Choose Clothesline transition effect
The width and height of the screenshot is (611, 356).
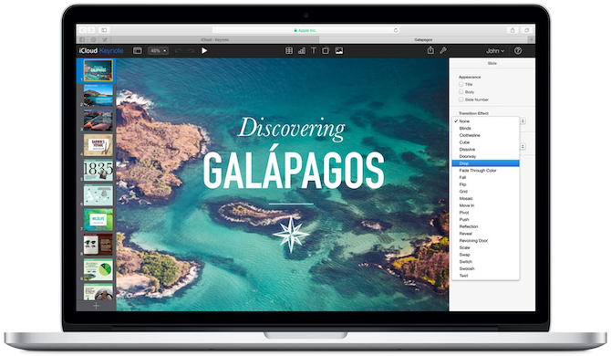(x=485, y=135)
